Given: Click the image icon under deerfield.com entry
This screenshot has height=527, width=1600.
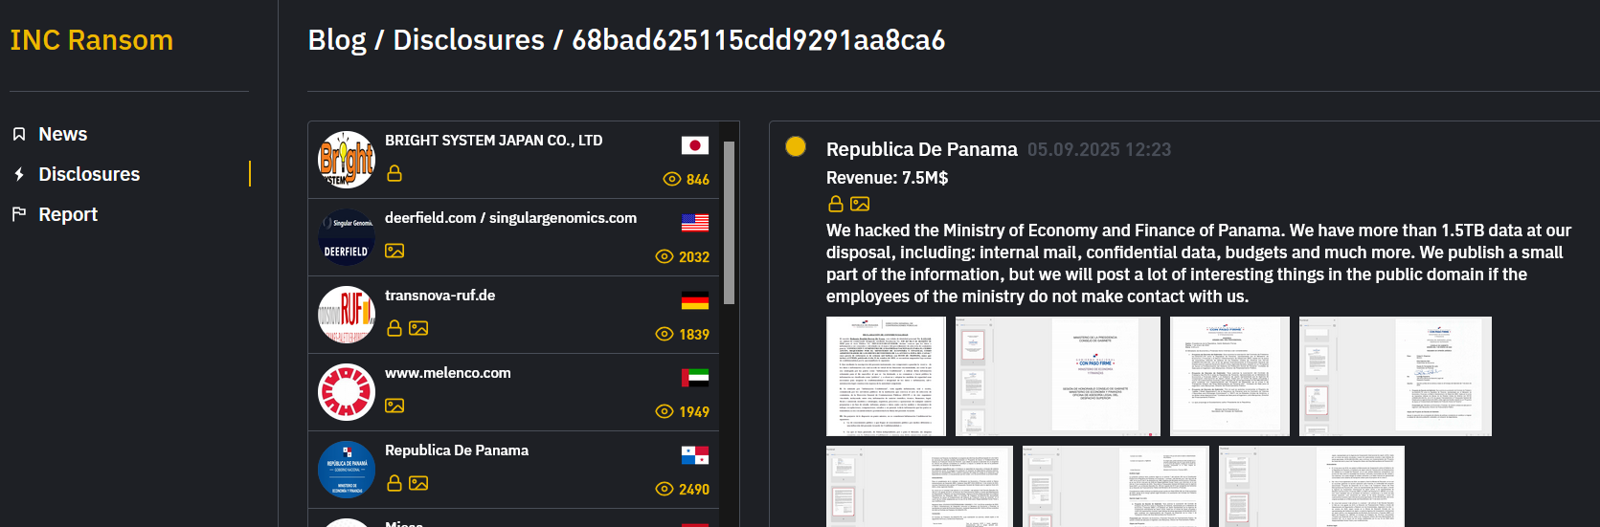Looking at the screenshot, I should pos(394,251).
